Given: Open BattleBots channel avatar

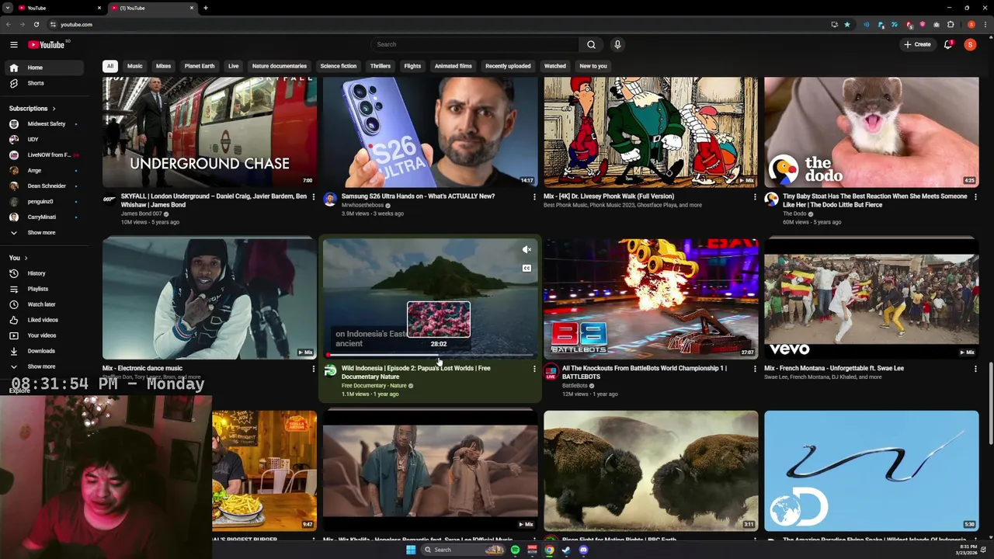Looking at the screenshot, I should coord(551,371).
